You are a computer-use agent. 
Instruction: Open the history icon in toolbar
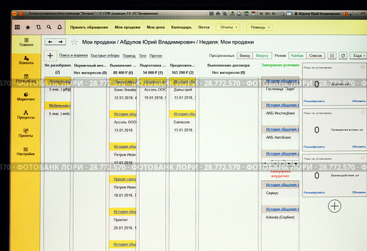(38, 27)
